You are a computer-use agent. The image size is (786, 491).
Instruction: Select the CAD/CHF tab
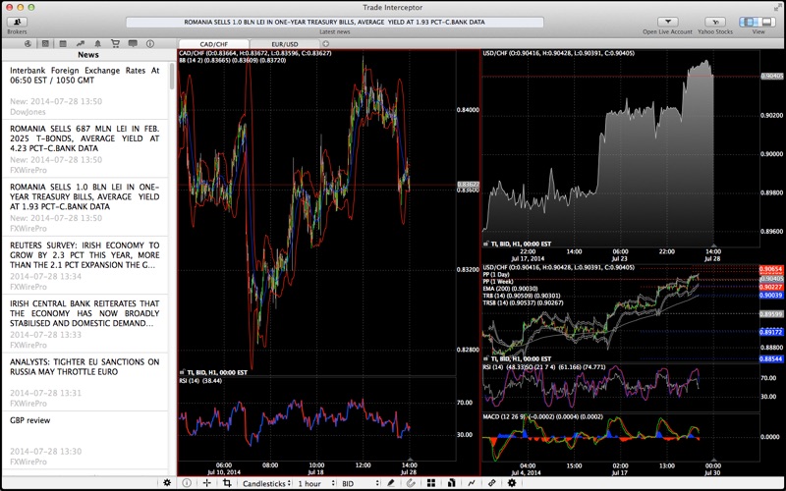214,44
